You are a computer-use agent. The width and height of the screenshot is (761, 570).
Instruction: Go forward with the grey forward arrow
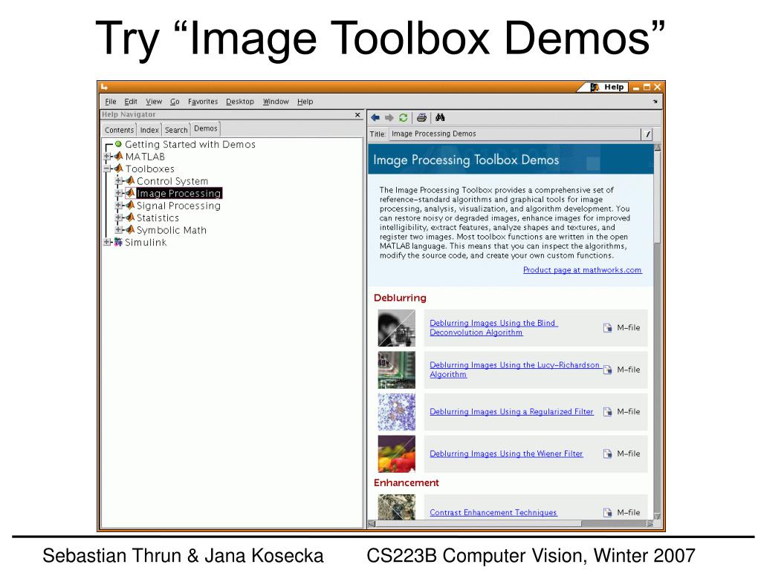389,117
